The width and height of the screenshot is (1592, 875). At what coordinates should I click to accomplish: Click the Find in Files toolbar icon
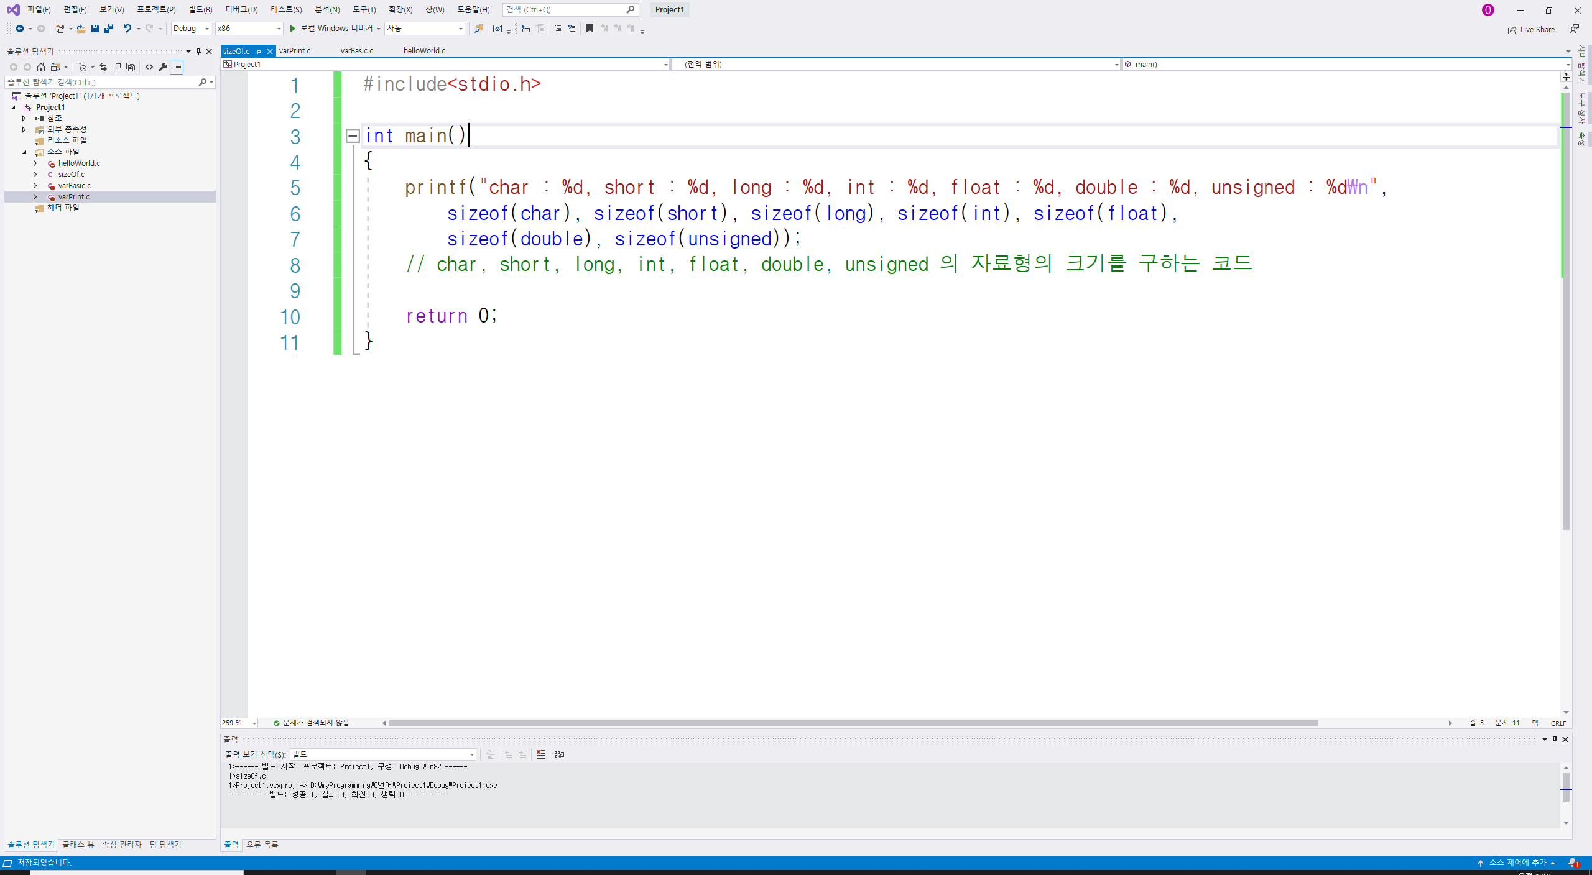(478, 29)
